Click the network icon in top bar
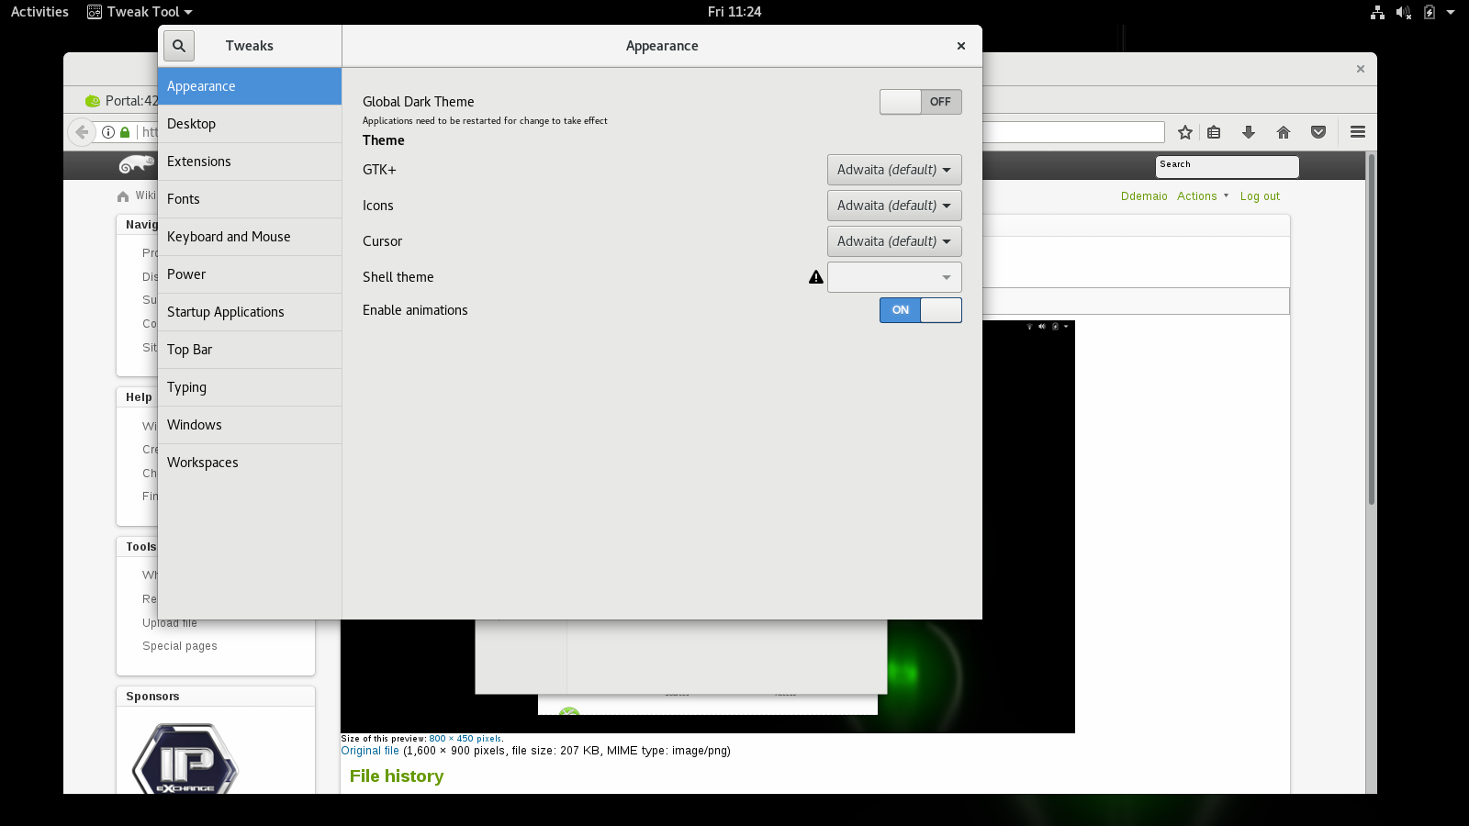 (1377, 12)
